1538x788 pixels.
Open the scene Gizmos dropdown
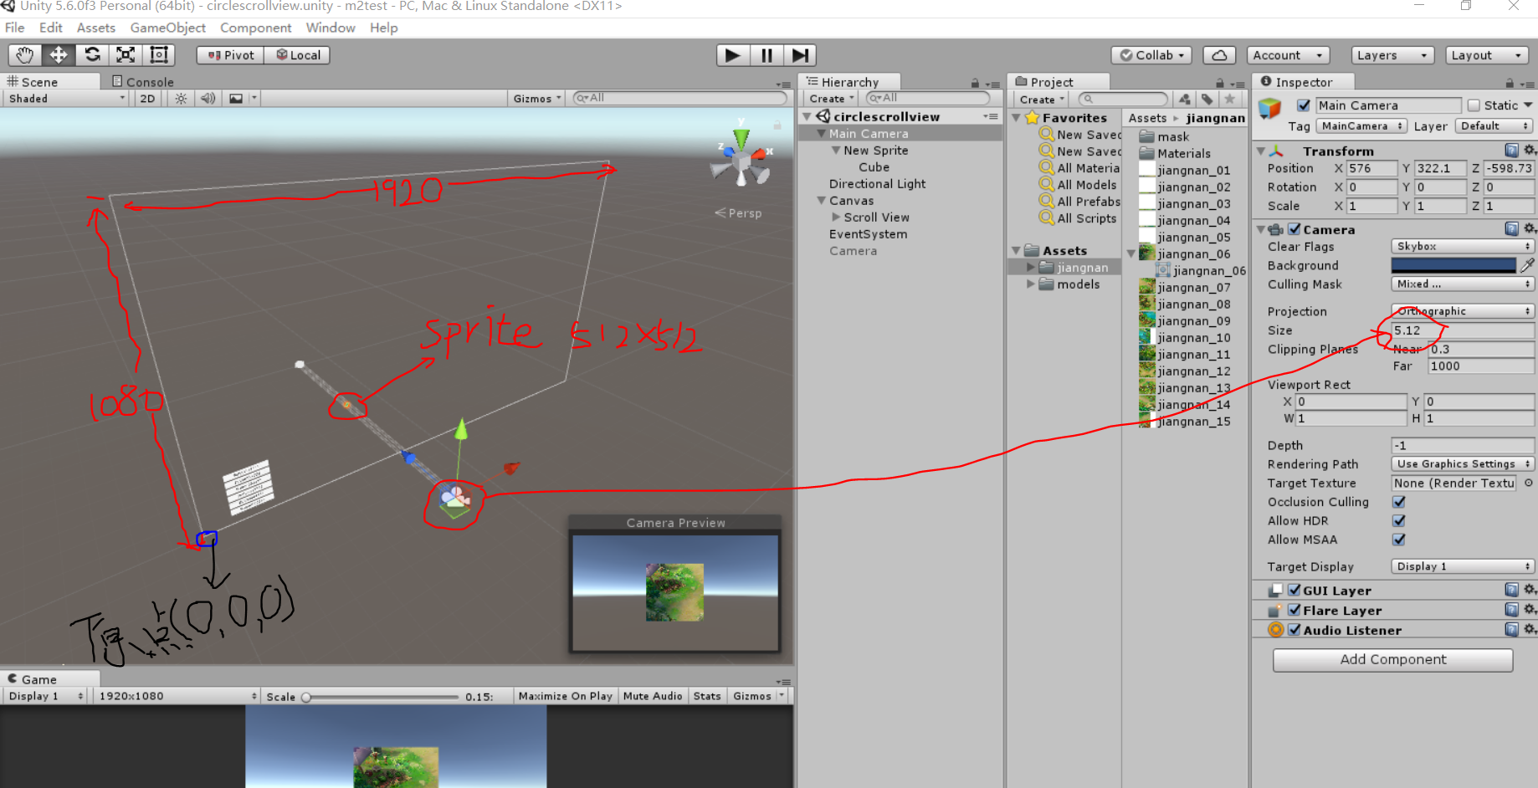[x=537, y=99]
